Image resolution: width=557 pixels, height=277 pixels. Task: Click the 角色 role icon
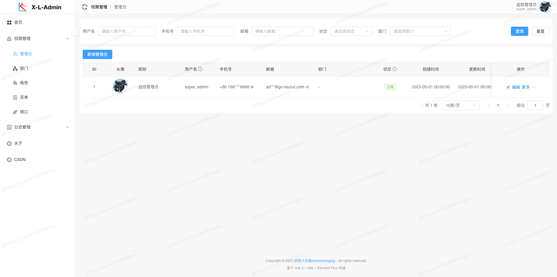[x=15, y=83]
